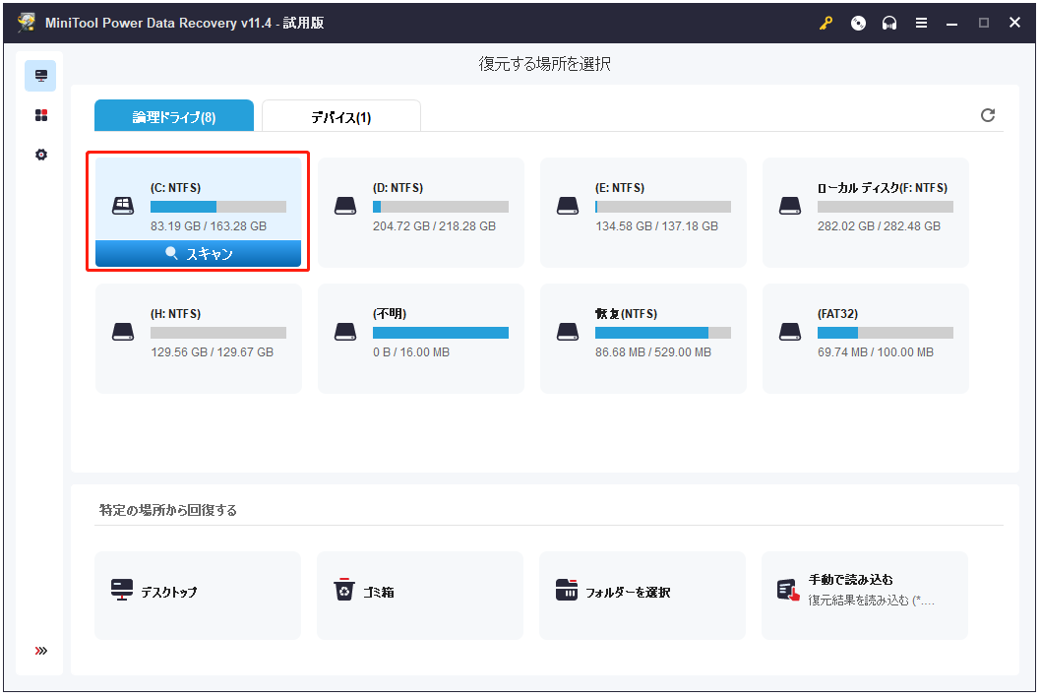Close the MiniTool window
Viewport: 1040px width, 698px height.
pyautogui.click(x=1014, y=23)
